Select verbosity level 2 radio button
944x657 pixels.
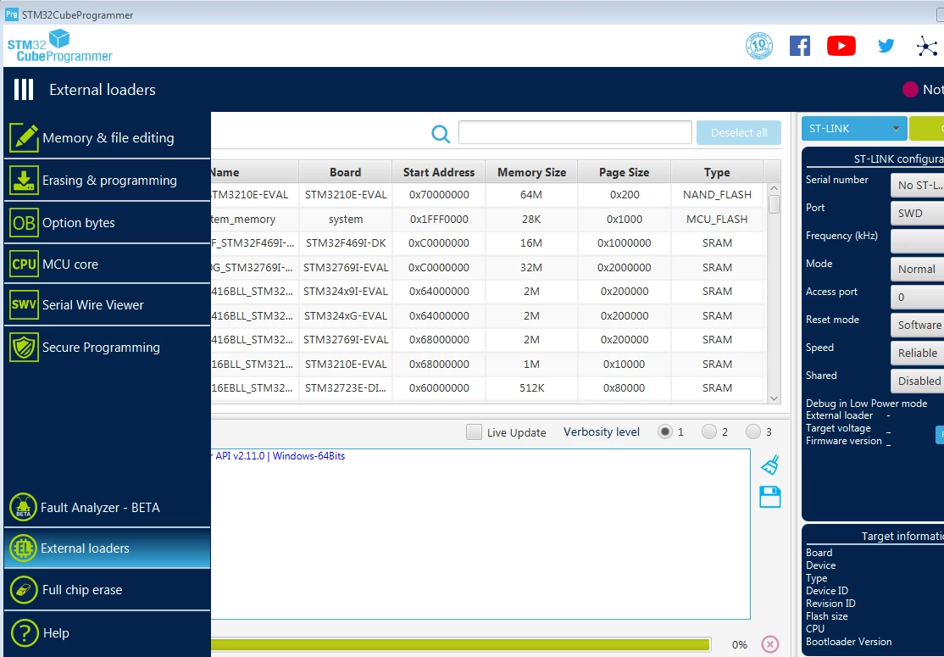pyautogui.click(x=709, y=432)
